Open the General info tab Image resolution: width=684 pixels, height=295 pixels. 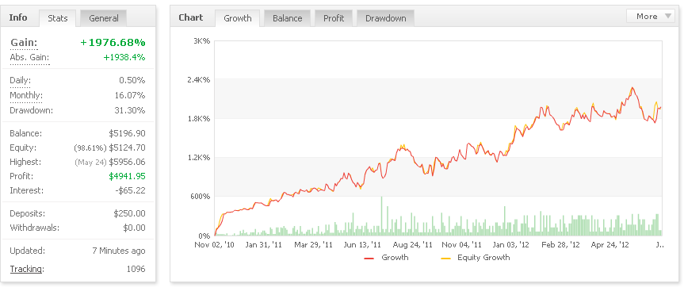click(x=104, y=18)
